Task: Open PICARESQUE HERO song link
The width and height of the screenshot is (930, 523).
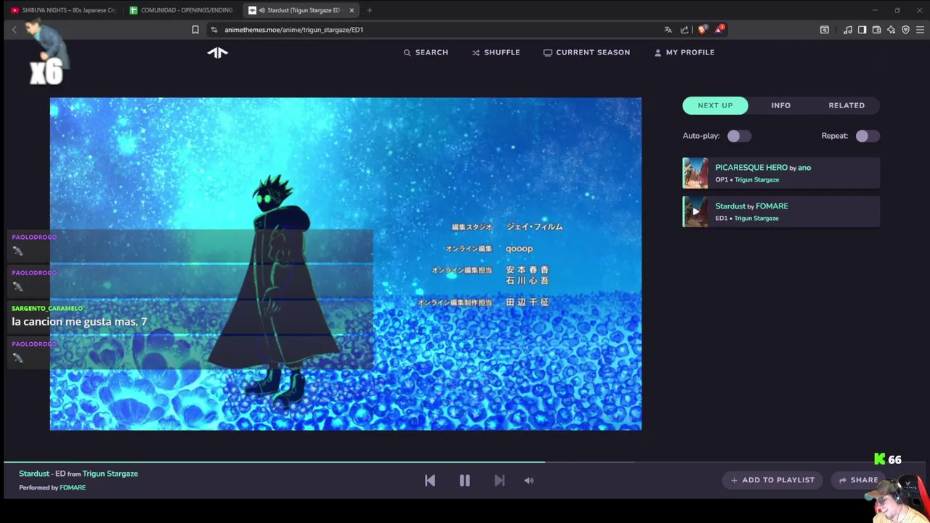Action: pos(751,168)
